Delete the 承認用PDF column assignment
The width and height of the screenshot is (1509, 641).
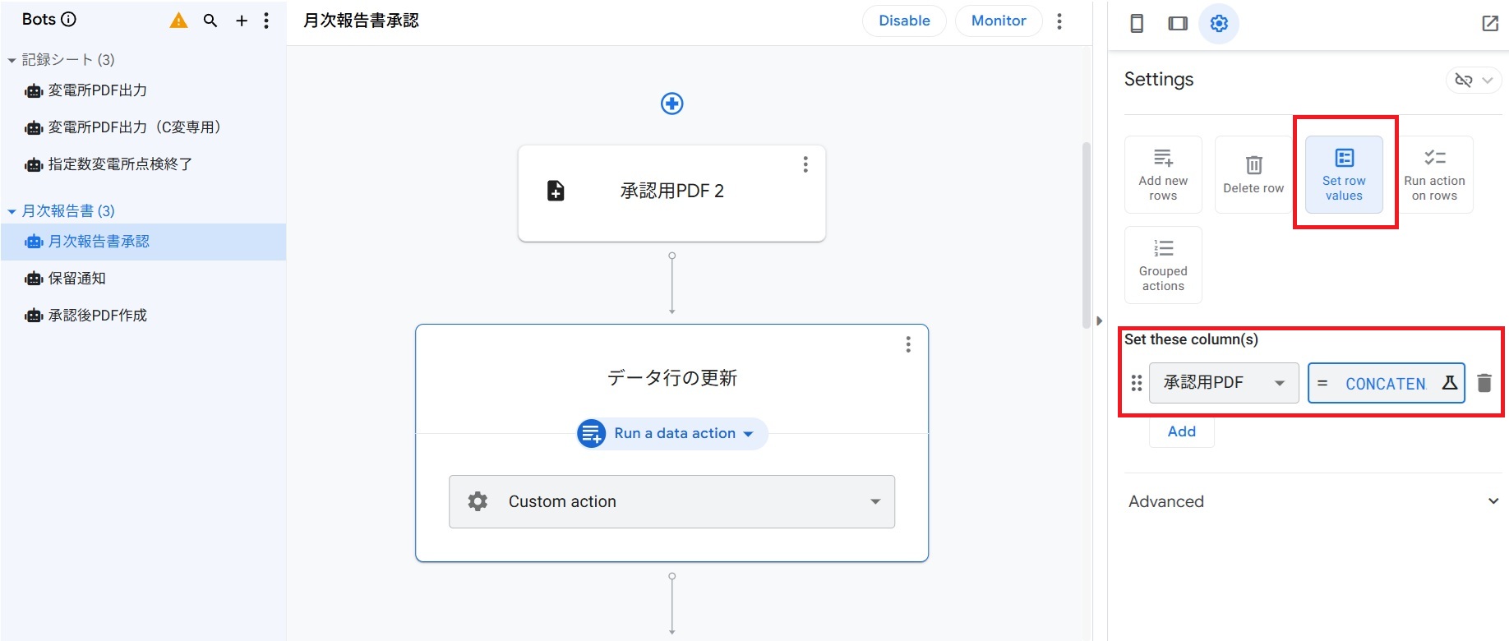click(1484, 383)
